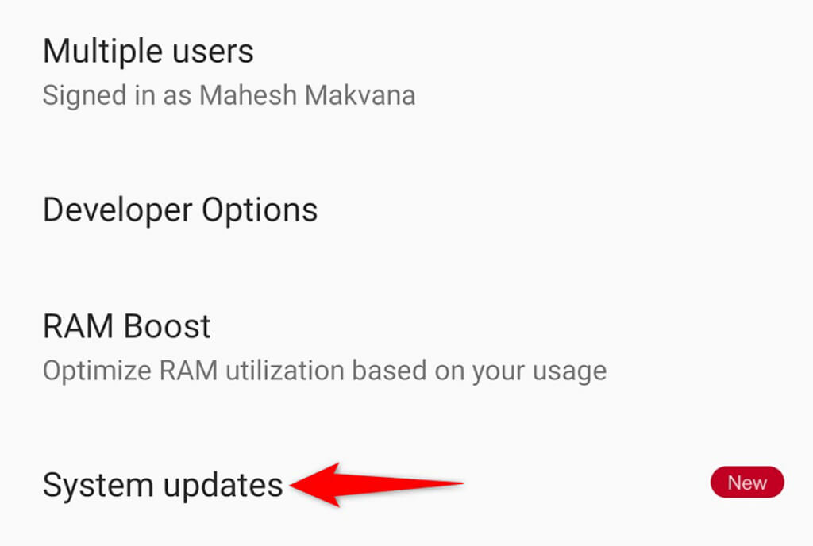This screenshot has height=546, width=813.
Task: Select the word users in Multiple users
Action: [213, 52]
